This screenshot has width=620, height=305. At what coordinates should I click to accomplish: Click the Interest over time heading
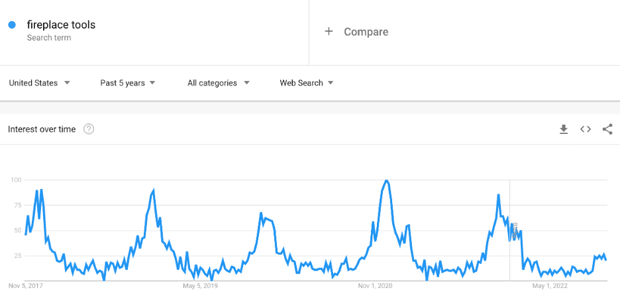42,129
